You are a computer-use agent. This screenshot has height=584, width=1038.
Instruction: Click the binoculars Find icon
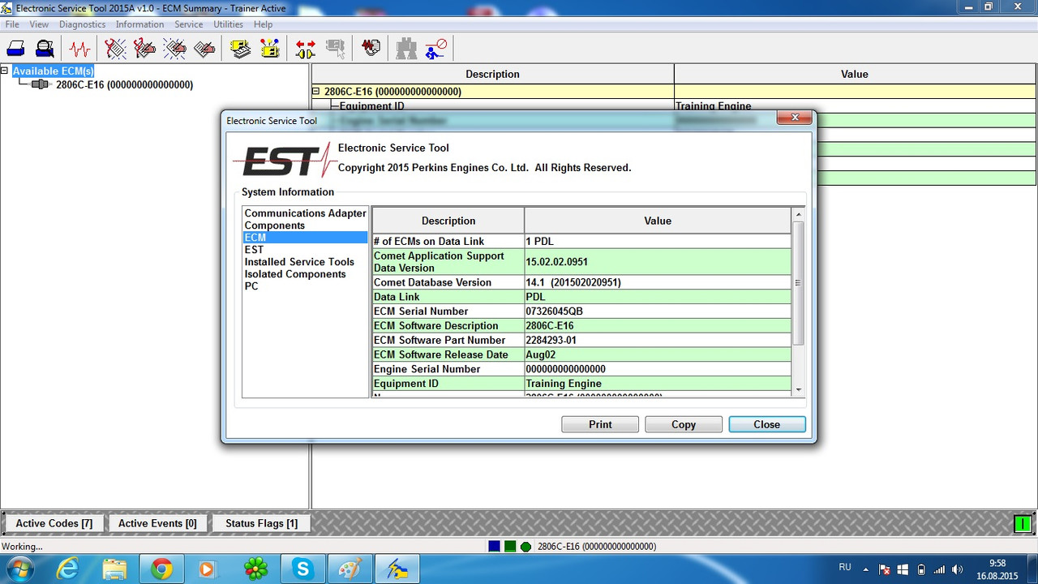click(406, 49)
